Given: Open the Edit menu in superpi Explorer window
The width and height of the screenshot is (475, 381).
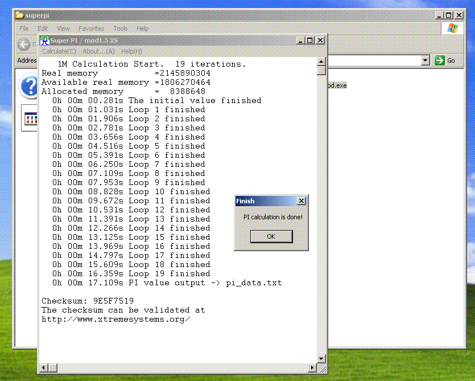Looking at the screenshot, I should pyautogui.click(x=43, y=28).
